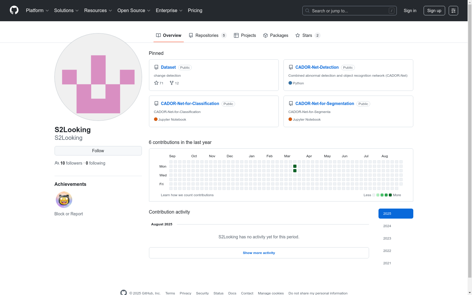The height and width of the screenshot is (295, 472).
Task: Switch to the Stars tab
Action: click(308, 35)
